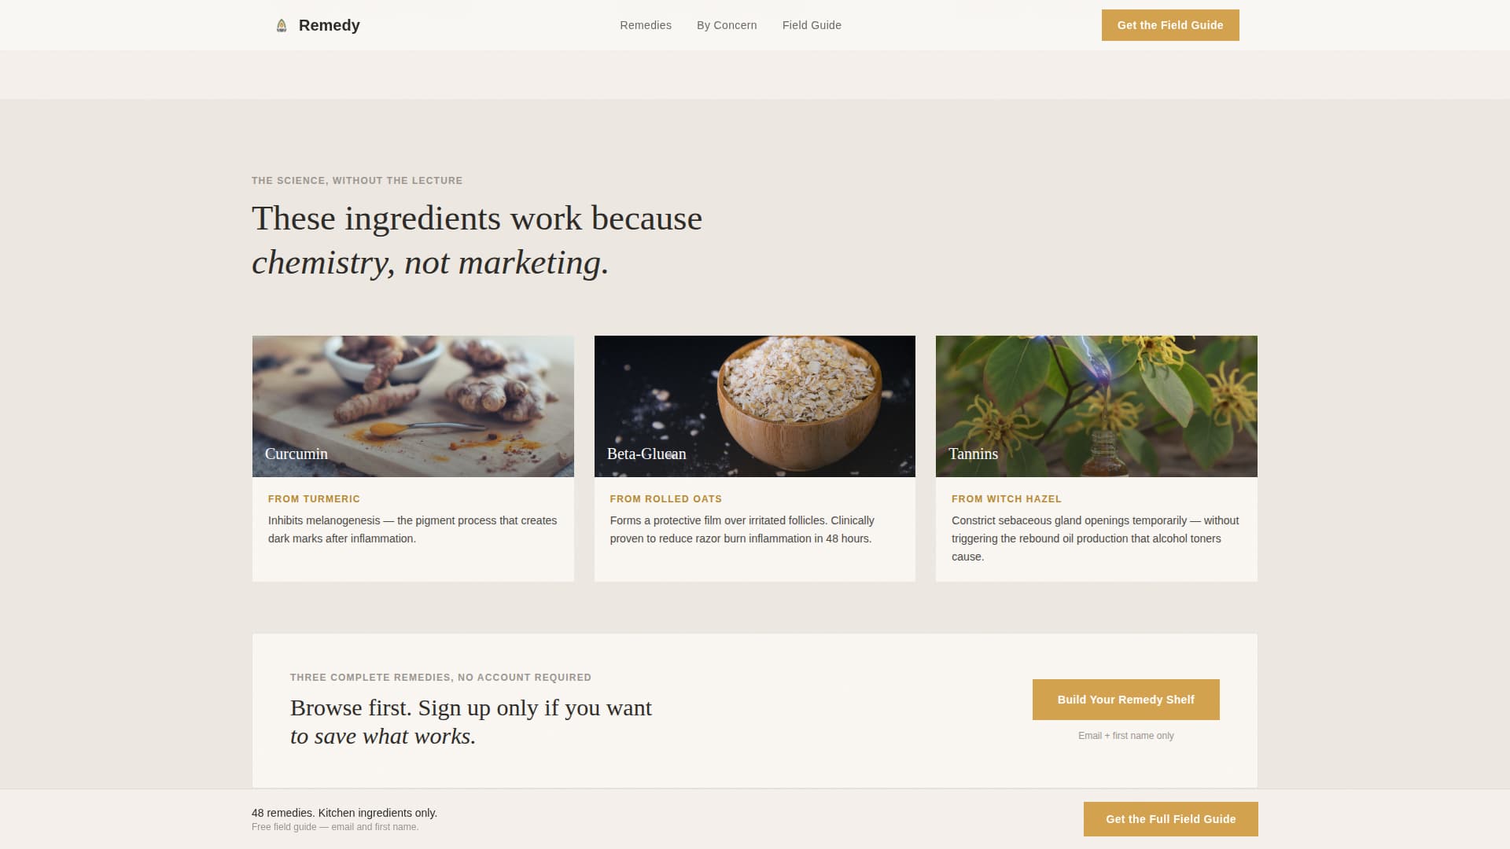Click the Get the Full Field Guide button
The image size is (1510, 849).
pos(1170,818)
